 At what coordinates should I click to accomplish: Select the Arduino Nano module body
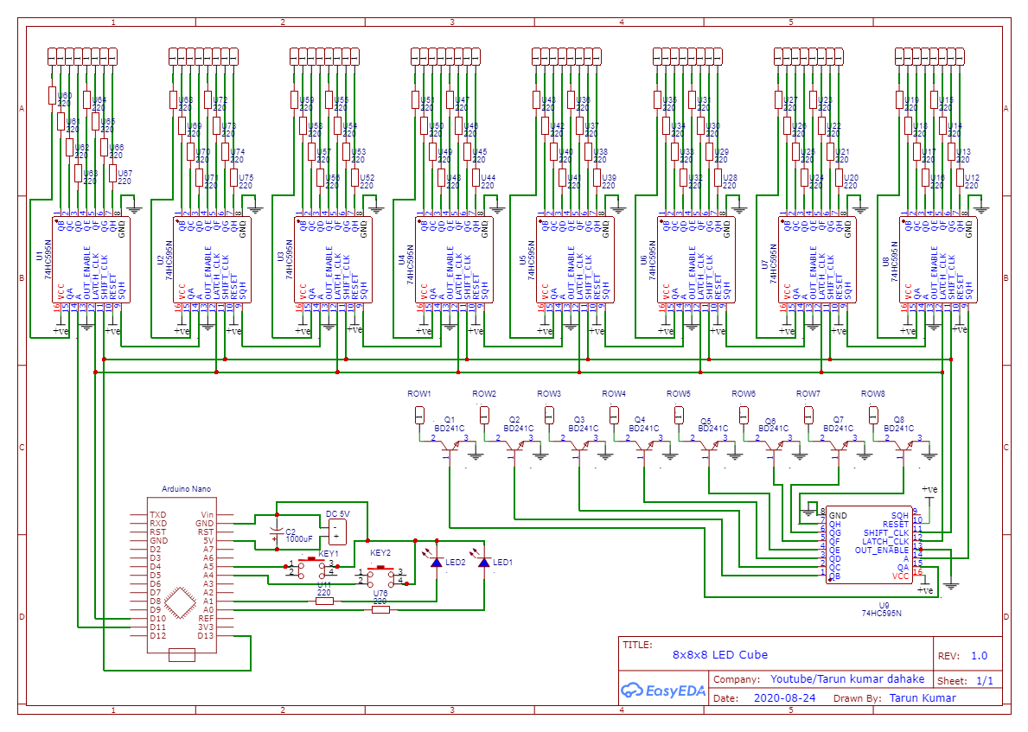tap(182, 575)
